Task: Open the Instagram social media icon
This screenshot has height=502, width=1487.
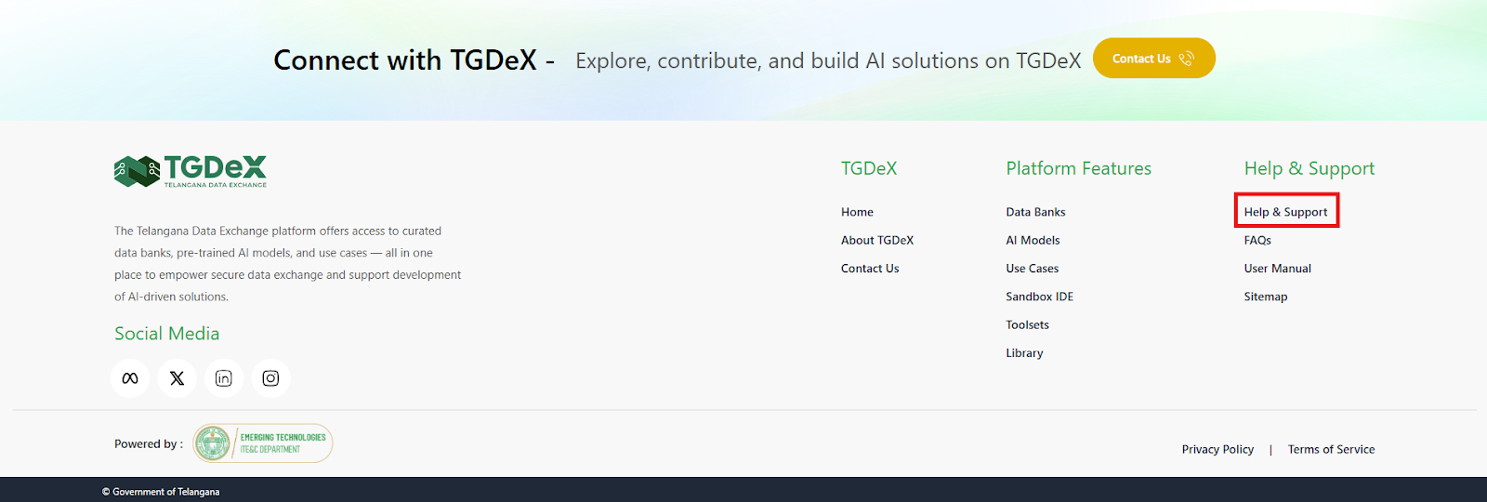Action: pyautogui.click(x=270, y=378)
